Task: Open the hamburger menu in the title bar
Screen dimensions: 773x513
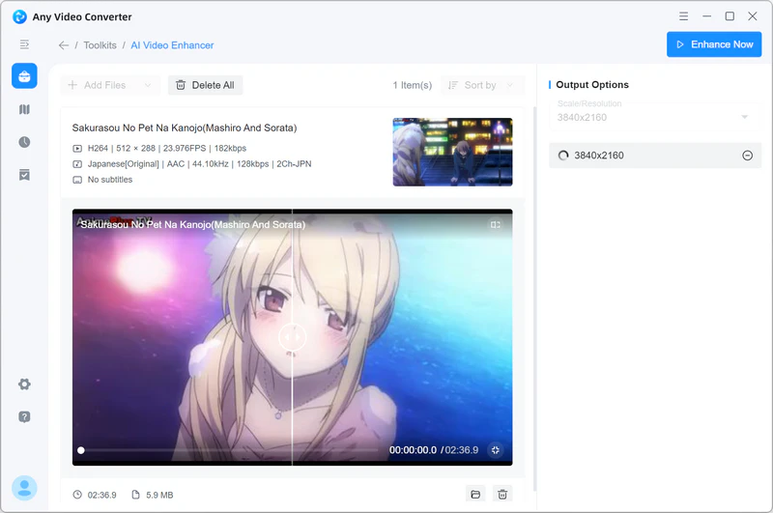Action: coord(683,16)
